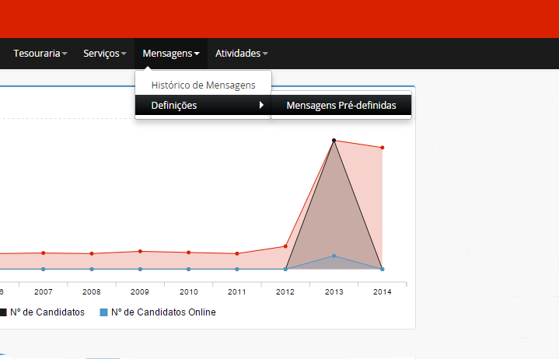Choose the Definições submenu item
This screenshot has width=559, height=359.
point(174,106)
